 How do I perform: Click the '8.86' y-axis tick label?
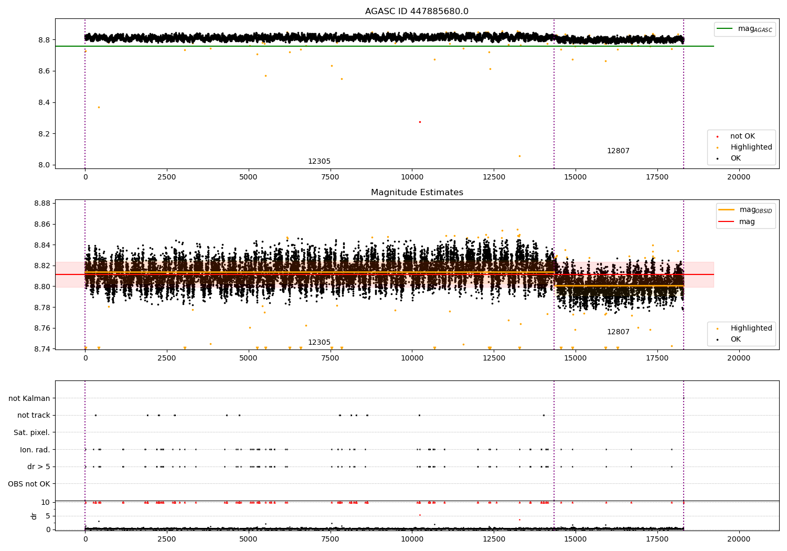coord(42,224)
